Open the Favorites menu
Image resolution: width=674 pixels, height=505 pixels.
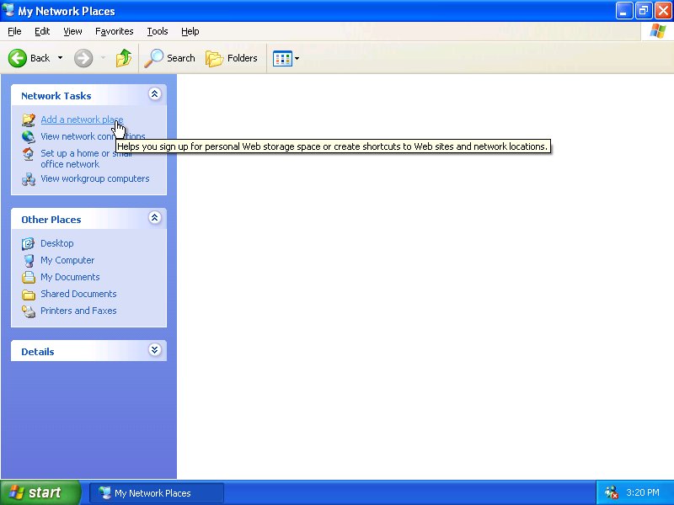[x=114, y=31]
